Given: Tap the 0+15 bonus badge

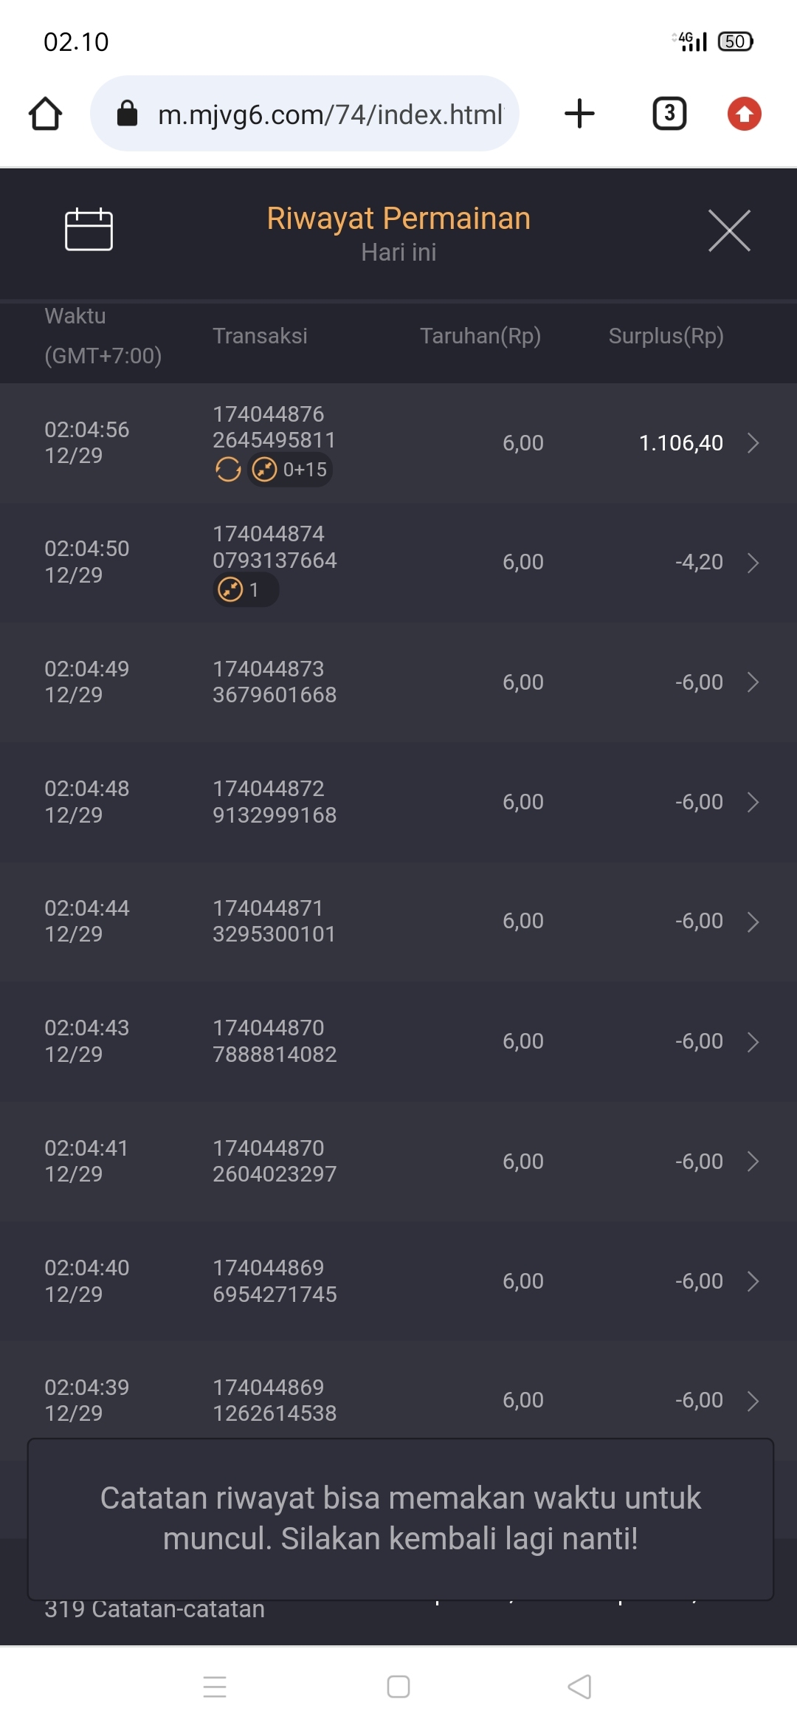Looking at the screenshot, I should pyautogui.click(x=291, y=470).
